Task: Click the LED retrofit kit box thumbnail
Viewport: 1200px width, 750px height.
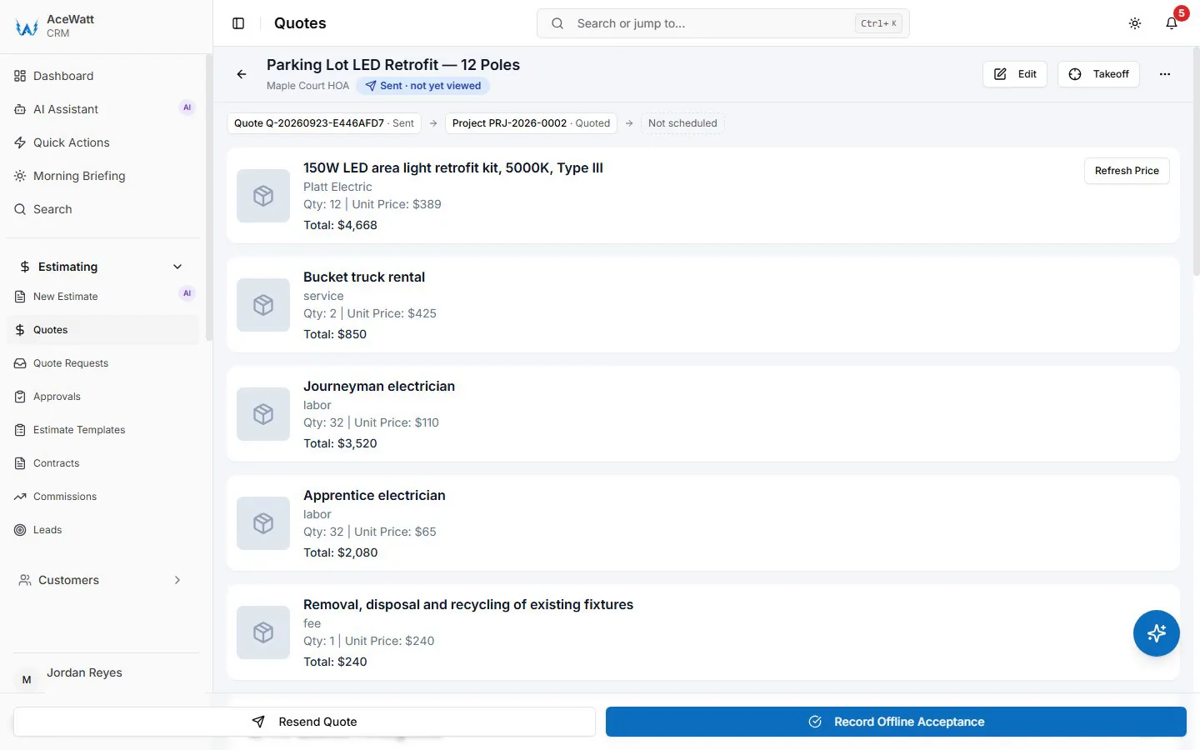Action: pos(263,196)
